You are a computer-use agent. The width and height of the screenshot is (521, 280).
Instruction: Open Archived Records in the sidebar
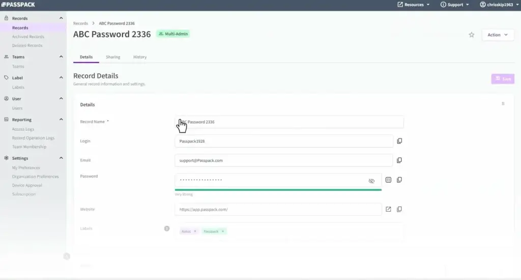pos(28,37)
